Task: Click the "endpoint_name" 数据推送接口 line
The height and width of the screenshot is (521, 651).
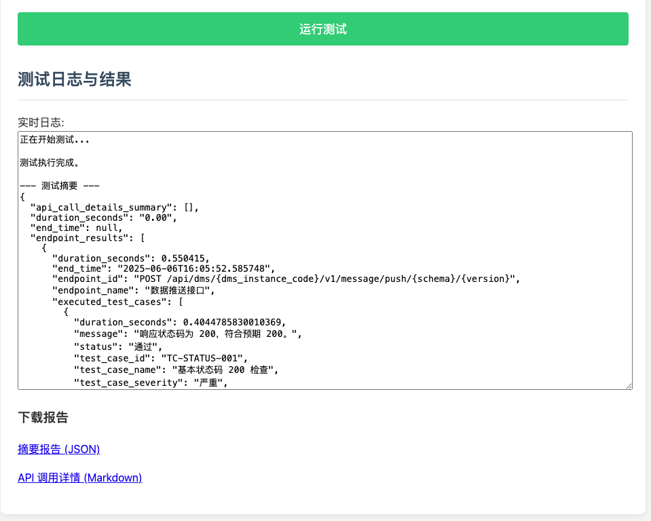Action: pyautogui.click(x=133, y=290)
